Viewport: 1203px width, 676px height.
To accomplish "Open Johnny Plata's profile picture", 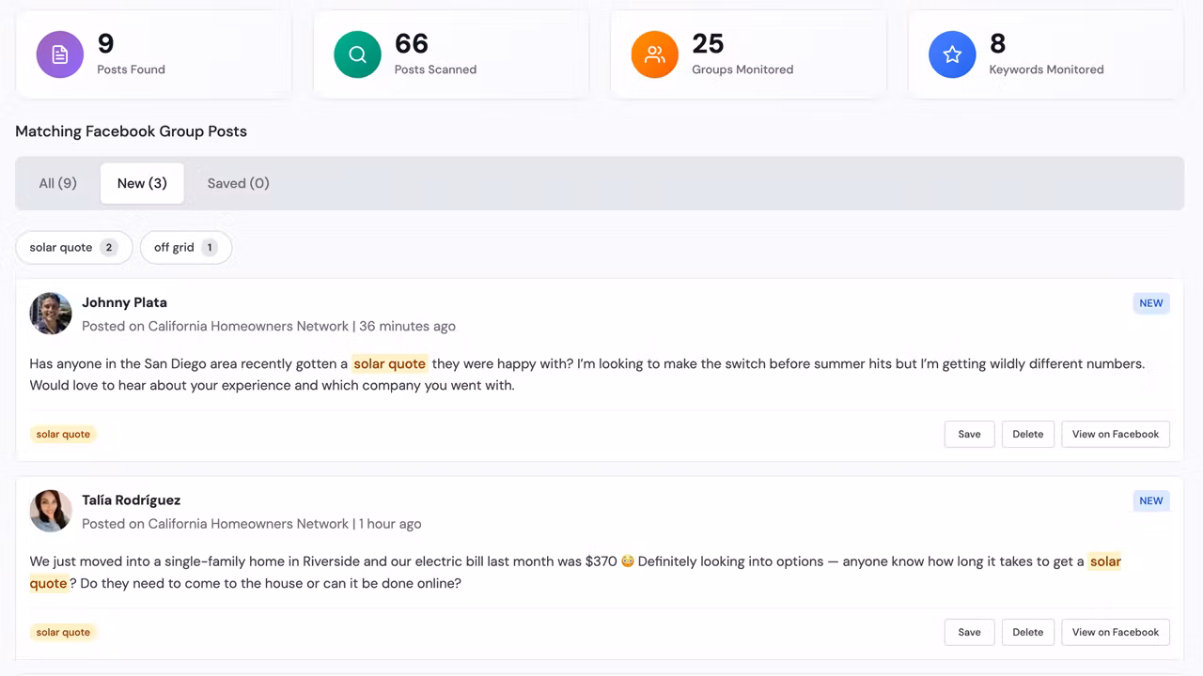I will [51, 314].
